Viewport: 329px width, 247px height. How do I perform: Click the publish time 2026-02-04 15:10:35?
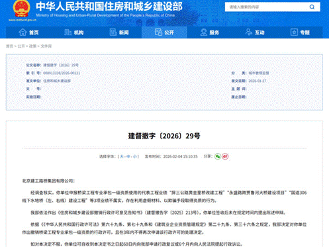180,156
